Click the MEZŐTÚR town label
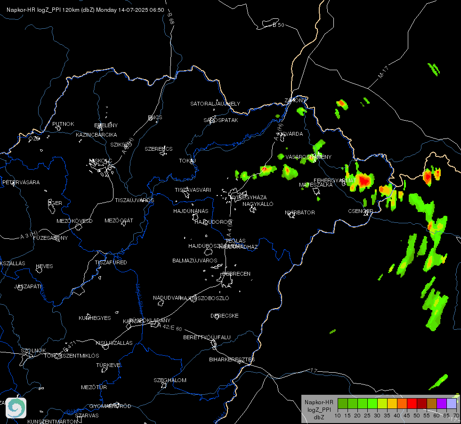This screenshot has height=424, width=461. tap(94, 387)
